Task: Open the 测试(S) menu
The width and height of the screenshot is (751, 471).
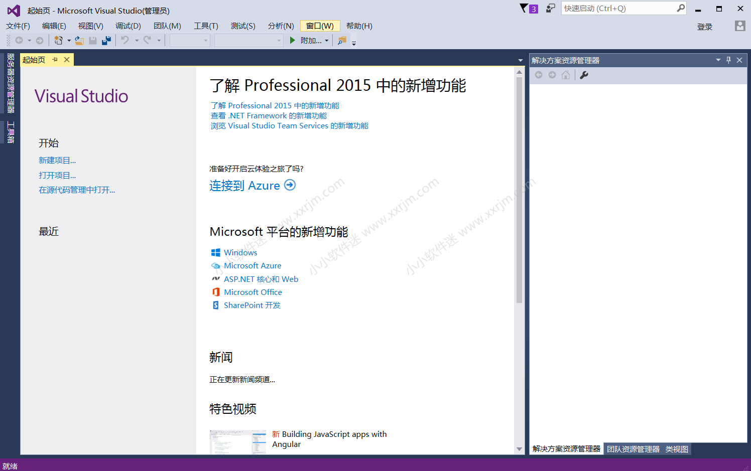Action: click(243, 26)
